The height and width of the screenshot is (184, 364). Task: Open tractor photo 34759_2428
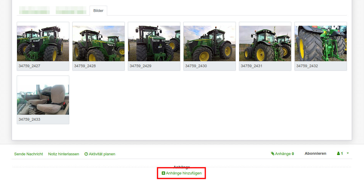tap(99, 43)
